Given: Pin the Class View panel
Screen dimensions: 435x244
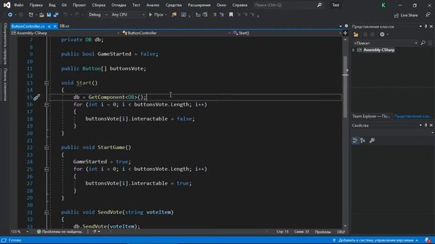Looking at the screenshot, I should tap(426, 26).
